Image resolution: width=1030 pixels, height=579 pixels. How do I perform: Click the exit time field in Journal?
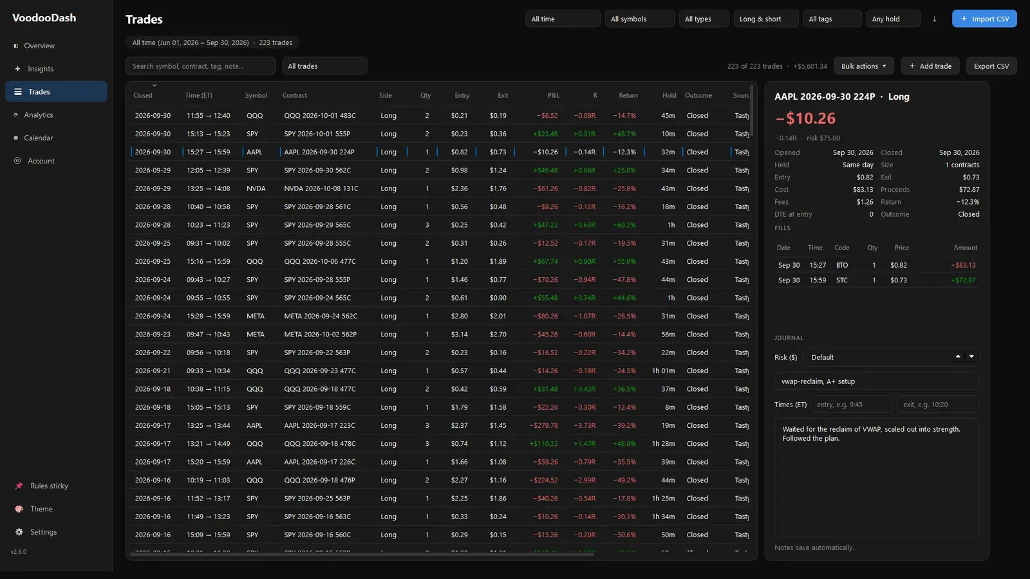pyautogui.click(x=938, y=404)
